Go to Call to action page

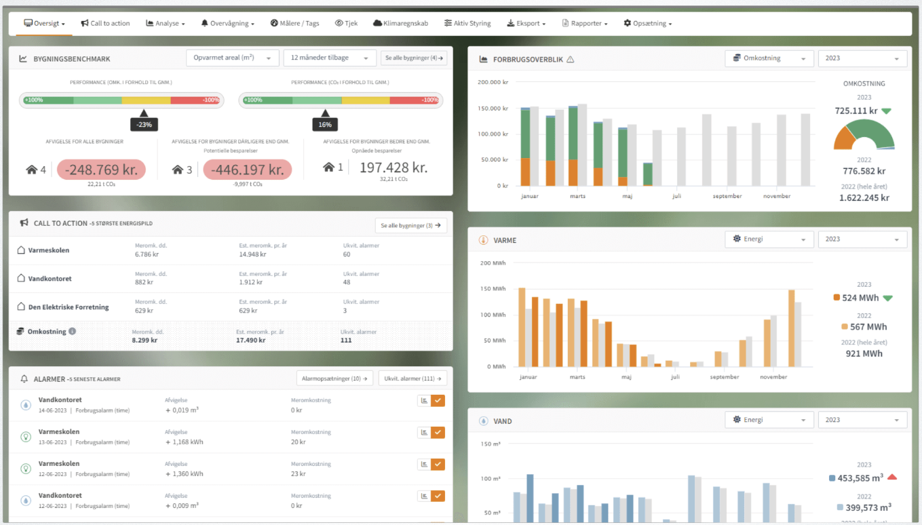click(105, 23)
